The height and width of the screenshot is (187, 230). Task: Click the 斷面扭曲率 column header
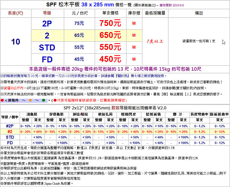point(220,114)
